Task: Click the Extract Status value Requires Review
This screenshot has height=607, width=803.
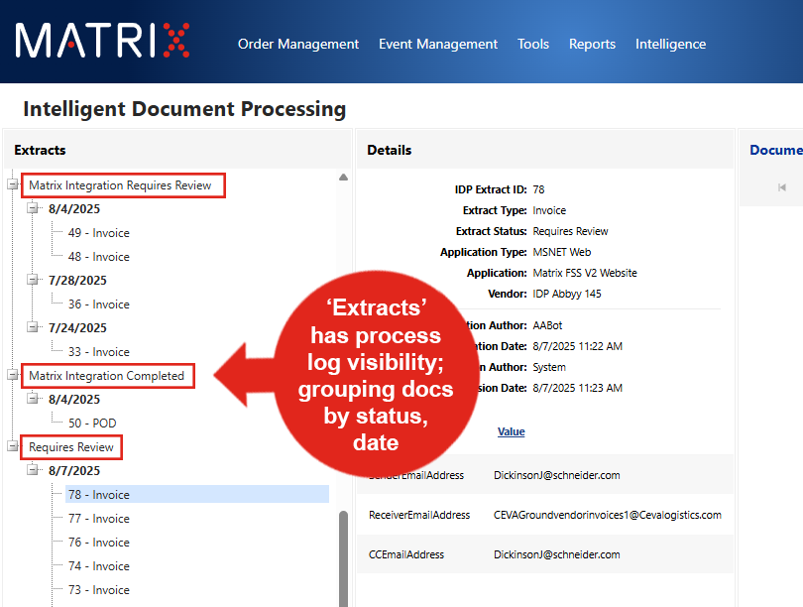Action: click(x=570, y=231)
